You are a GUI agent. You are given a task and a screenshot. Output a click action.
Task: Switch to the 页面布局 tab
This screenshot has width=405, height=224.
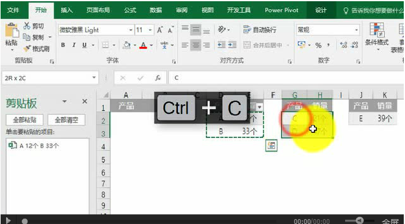coord(98,10)
